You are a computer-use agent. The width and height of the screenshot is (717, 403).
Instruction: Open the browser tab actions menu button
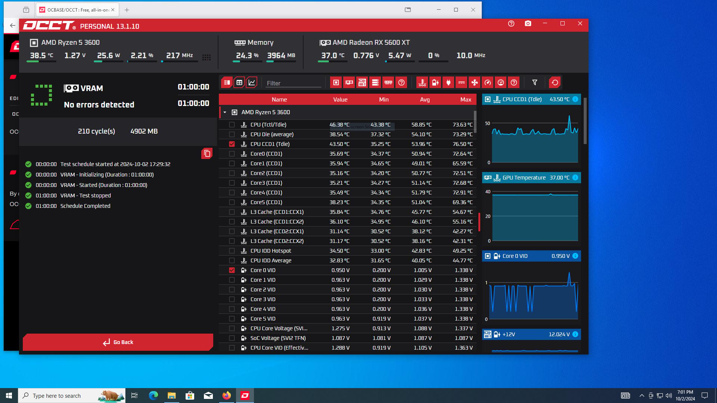point(26,10)
